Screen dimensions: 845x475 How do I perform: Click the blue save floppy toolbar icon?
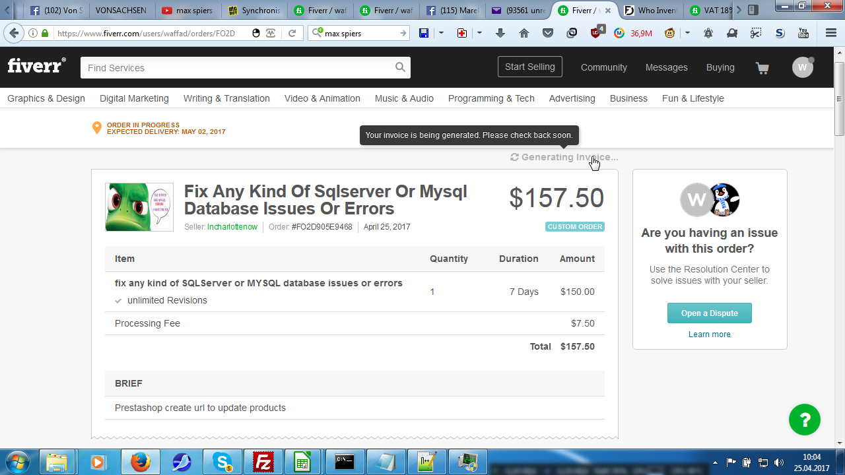[424, 33]
